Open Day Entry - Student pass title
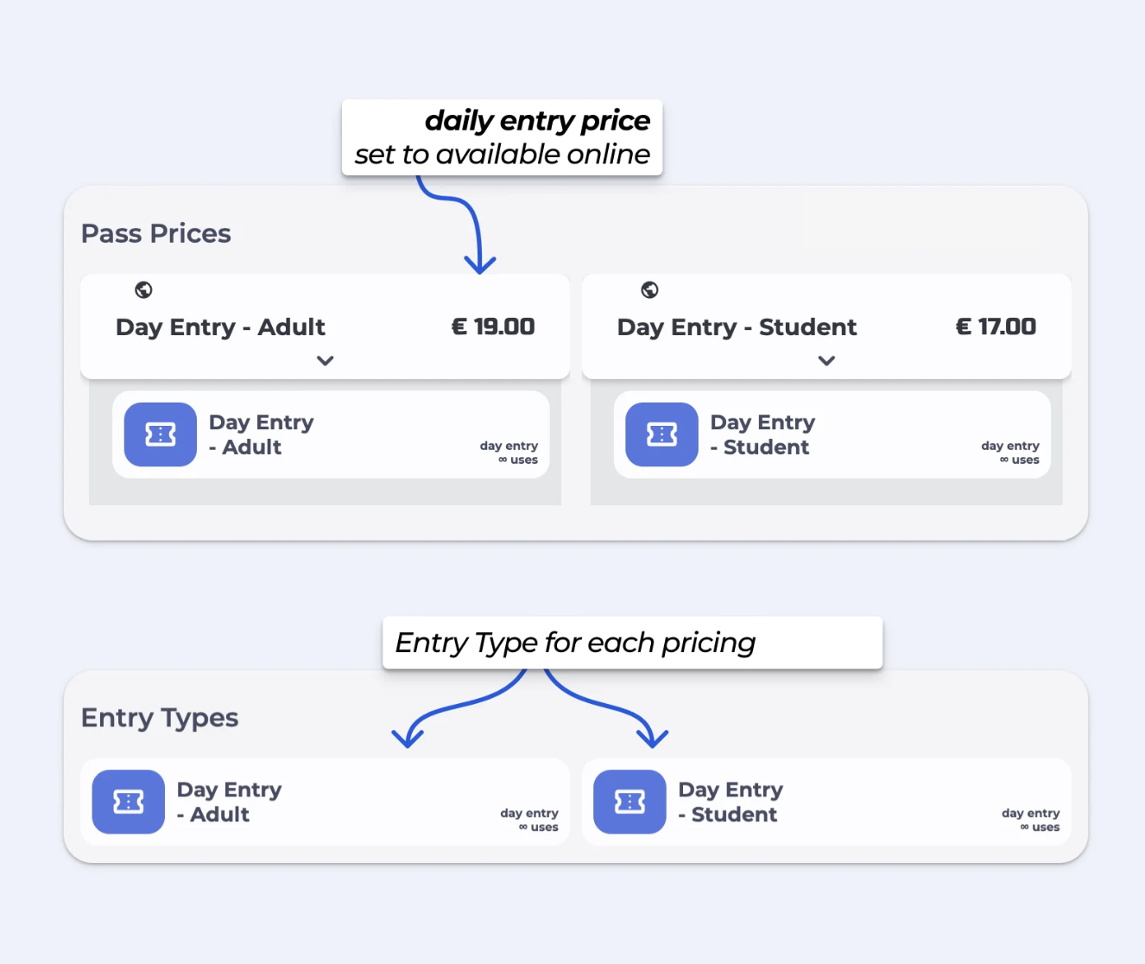The width and height of the screenshot is (1145, 964). (x=737, y=327)
